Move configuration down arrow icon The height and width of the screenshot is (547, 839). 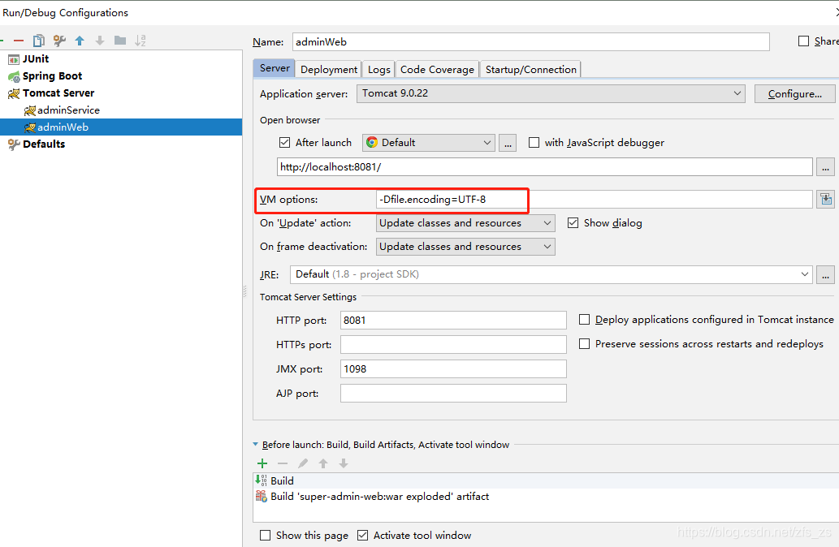[x=100, y=41]
